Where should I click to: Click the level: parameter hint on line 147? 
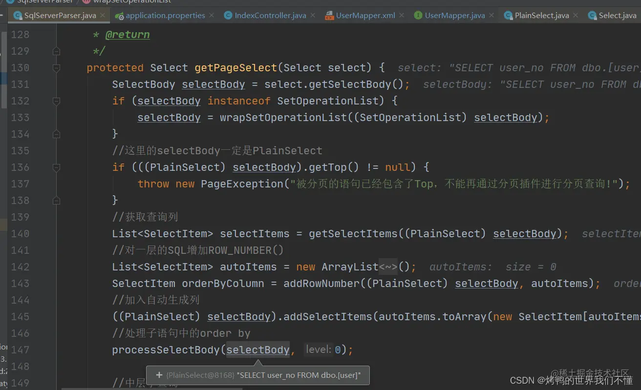click(x=319, y=350)
